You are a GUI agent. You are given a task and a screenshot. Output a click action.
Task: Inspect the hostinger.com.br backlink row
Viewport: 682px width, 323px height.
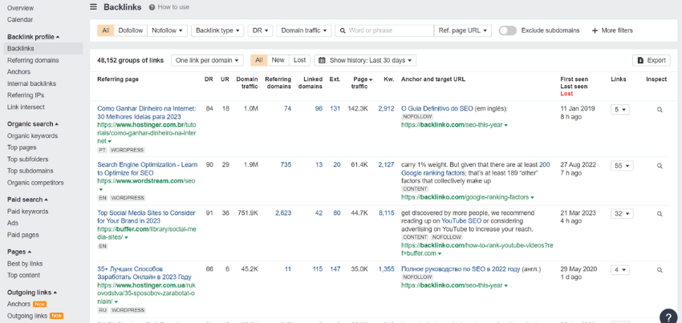(x=660, y=110)
